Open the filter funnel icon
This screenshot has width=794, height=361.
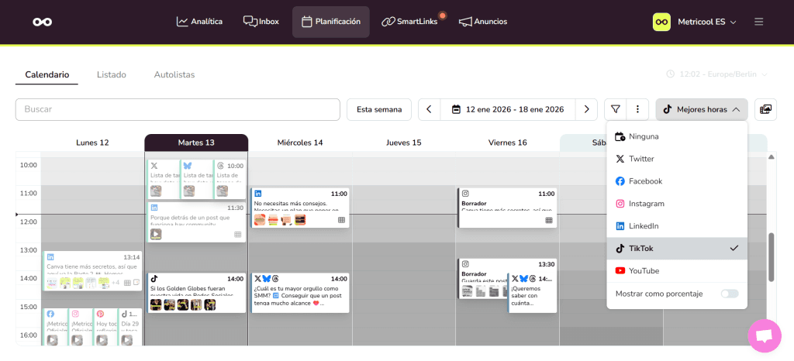coord(616,109)
